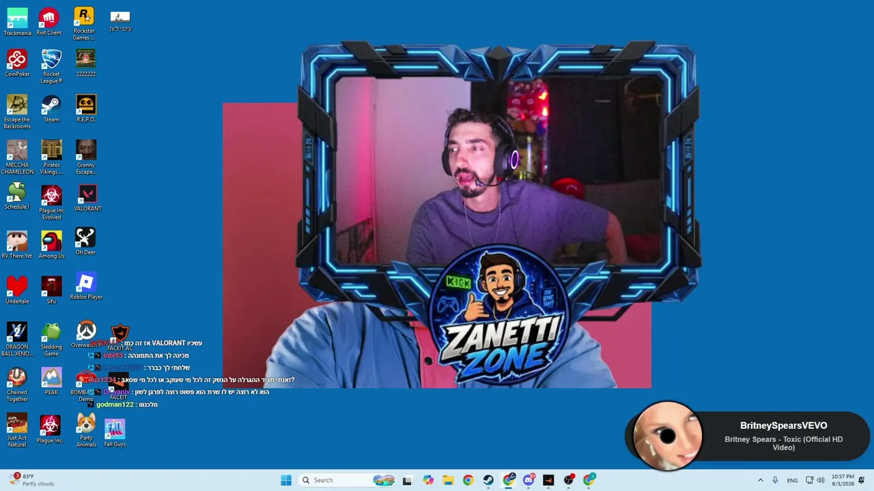
Task: Select the Schedule I desktop icon
Action: [x=17, y=197]
